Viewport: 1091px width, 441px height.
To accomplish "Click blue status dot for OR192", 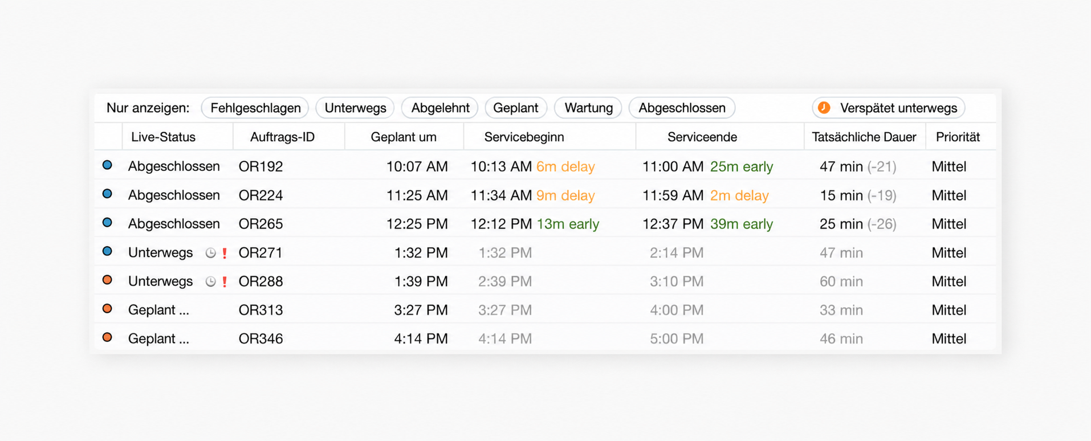I will [x=107, y=165].
